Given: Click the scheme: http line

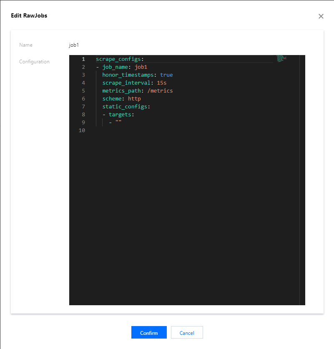Looking at the screenshot, I should click(x=121, y=98).
